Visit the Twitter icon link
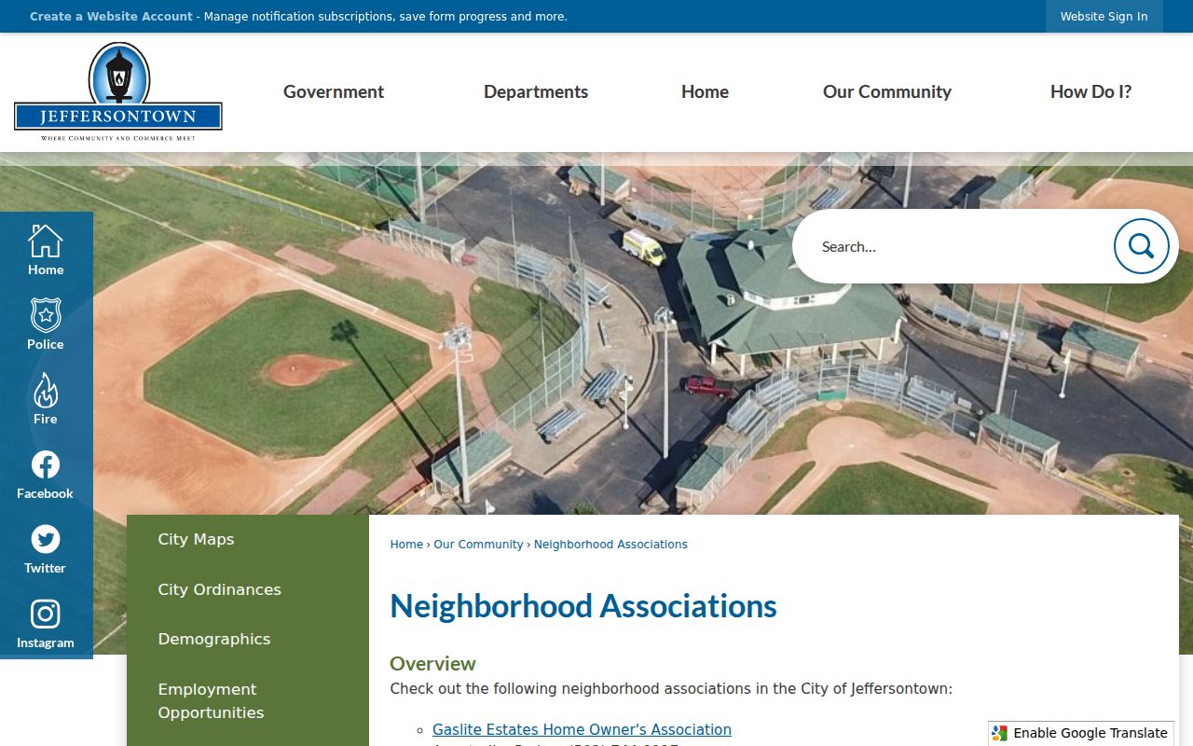Screen dimensions: 1193x746 tap(46, 547)
